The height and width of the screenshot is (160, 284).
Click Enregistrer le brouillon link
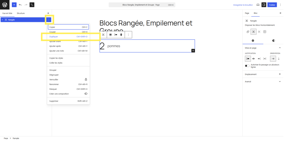point(243,5)
